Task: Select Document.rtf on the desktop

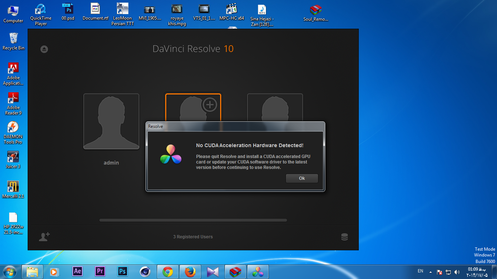Action: coord(95,12)
